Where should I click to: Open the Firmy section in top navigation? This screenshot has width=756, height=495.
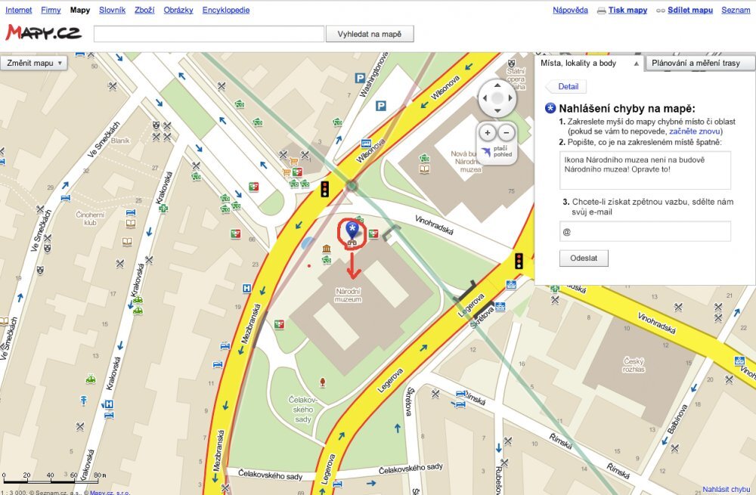(x=51, y=11)
